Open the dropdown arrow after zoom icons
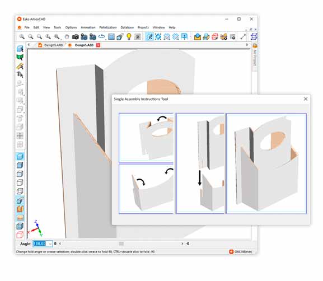This screenshot has width=323, height=281. click(x=61, y=39)
